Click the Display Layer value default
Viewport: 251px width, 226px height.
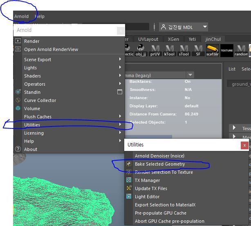click(191, 106)
